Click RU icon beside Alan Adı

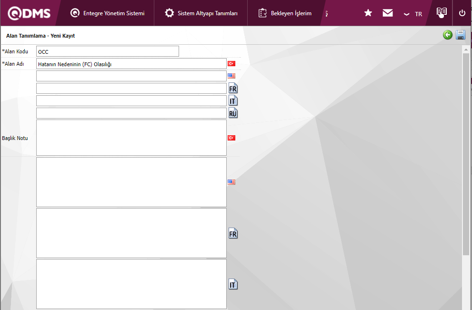233,113
